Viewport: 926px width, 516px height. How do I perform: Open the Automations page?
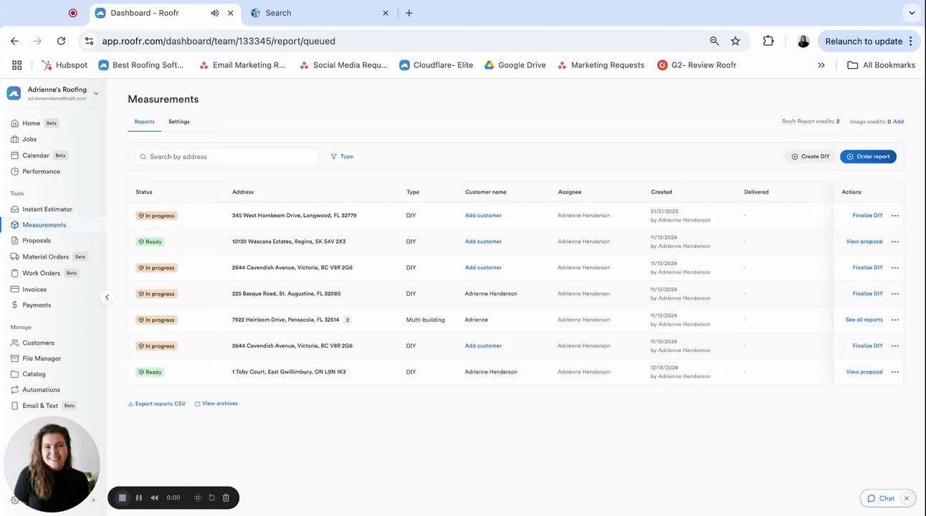click(x=41, y=390)
